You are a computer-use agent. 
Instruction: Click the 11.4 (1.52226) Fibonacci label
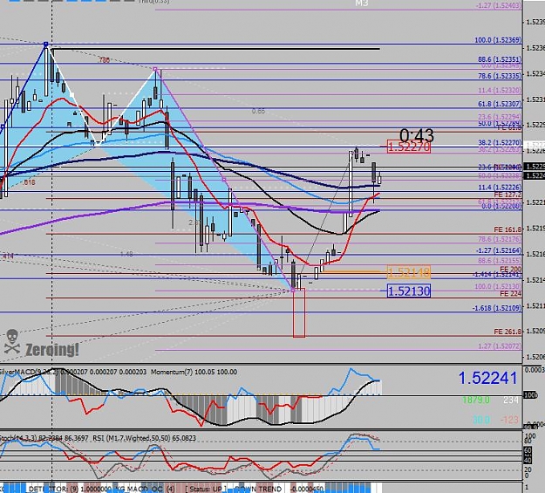pyautogui.click(x=500, y=188)
